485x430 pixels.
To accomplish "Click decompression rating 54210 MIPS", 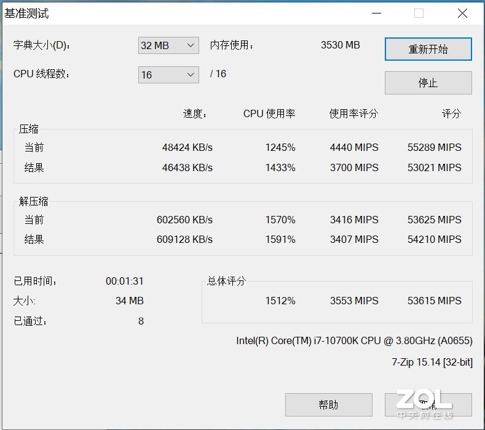I will click(x=434, y=239).
